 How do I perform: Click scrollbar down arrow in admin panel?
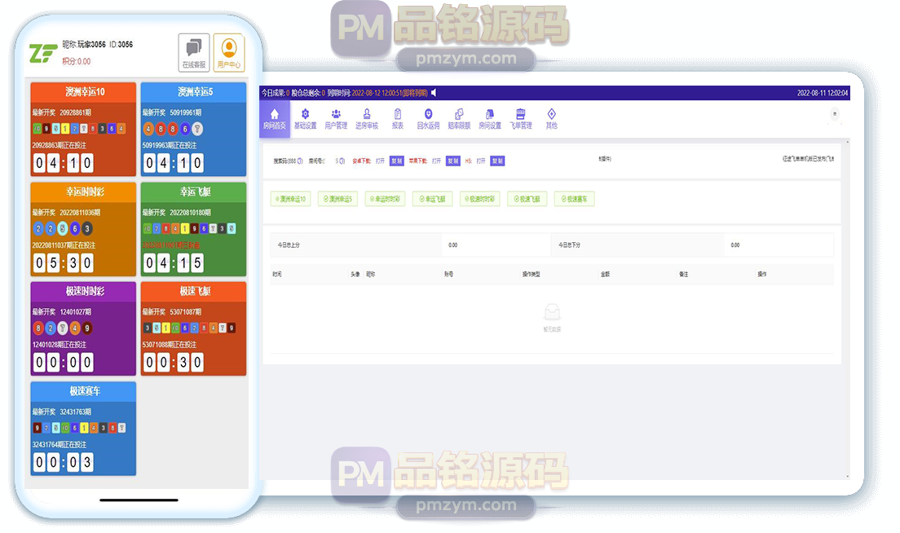click(x=847, y=476)
